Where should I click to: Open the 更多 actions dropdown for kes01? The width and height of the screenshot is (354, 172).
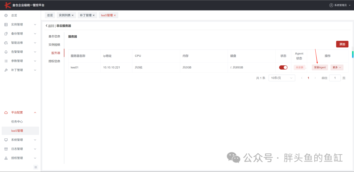pos(337,67)
